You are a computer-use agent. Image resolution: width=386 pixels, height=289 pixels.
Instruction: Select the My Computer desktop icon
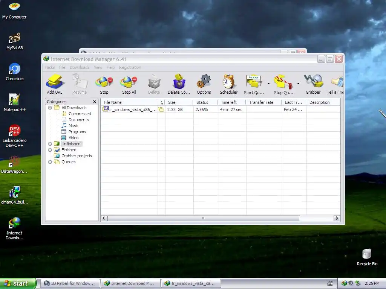tap(14, 11)
